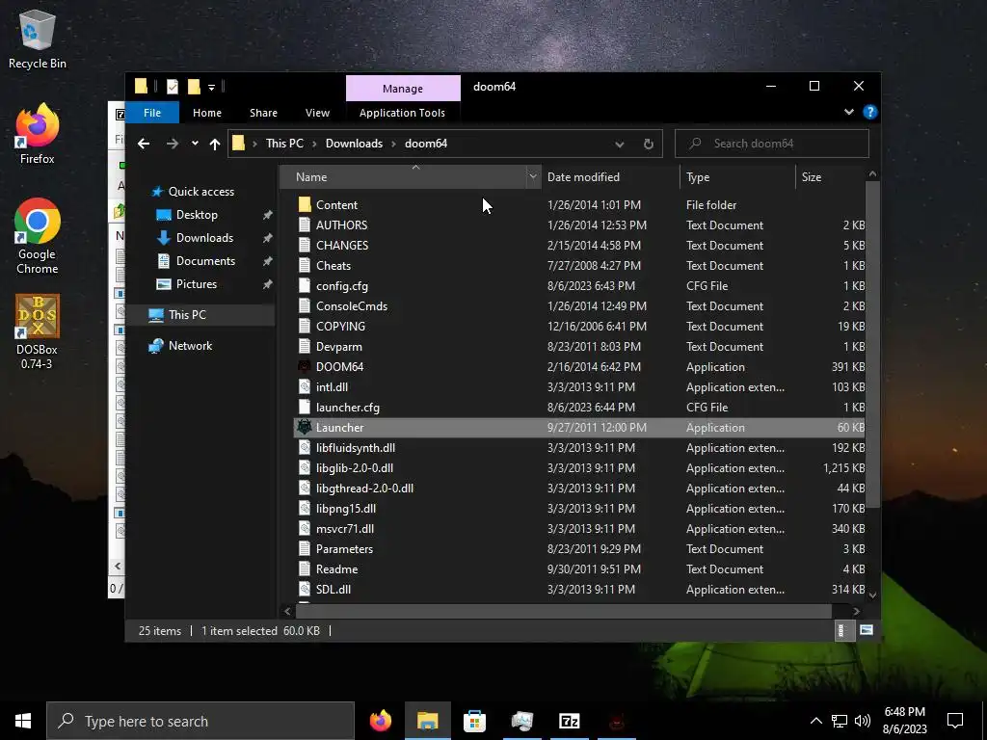
Task: Open Microsoft Store from the taskbar
Action: [x=474, y=721]
